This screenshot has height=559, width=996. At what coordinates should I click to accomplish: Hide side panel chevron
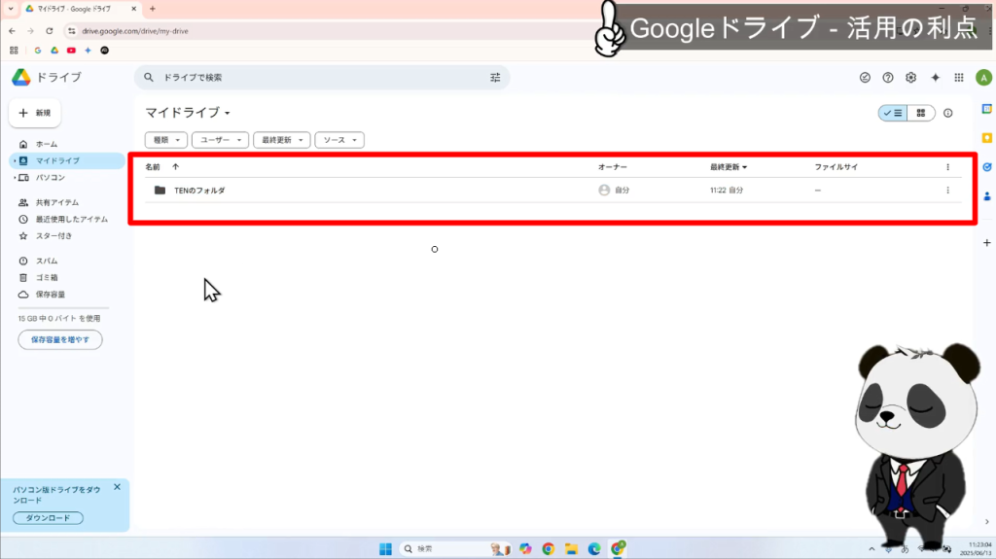coord(987,521)
